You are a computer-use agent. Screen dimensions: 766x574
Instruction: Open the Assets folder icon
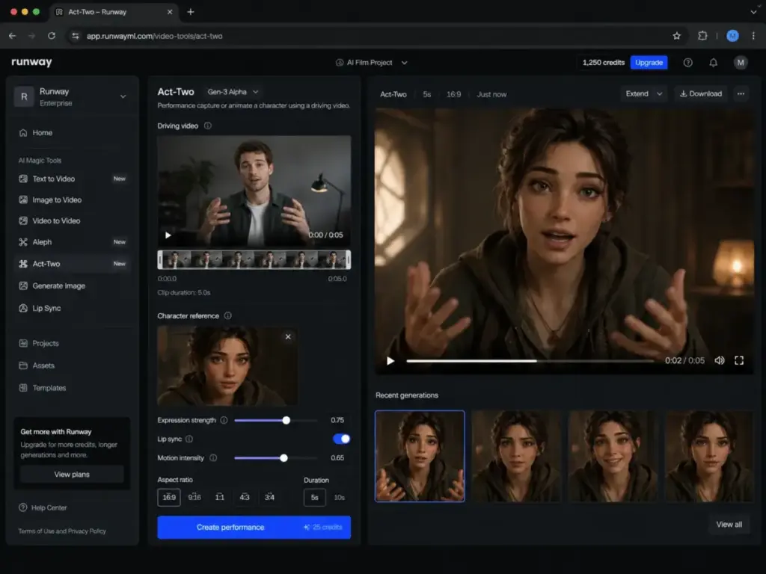click(23, 365)
